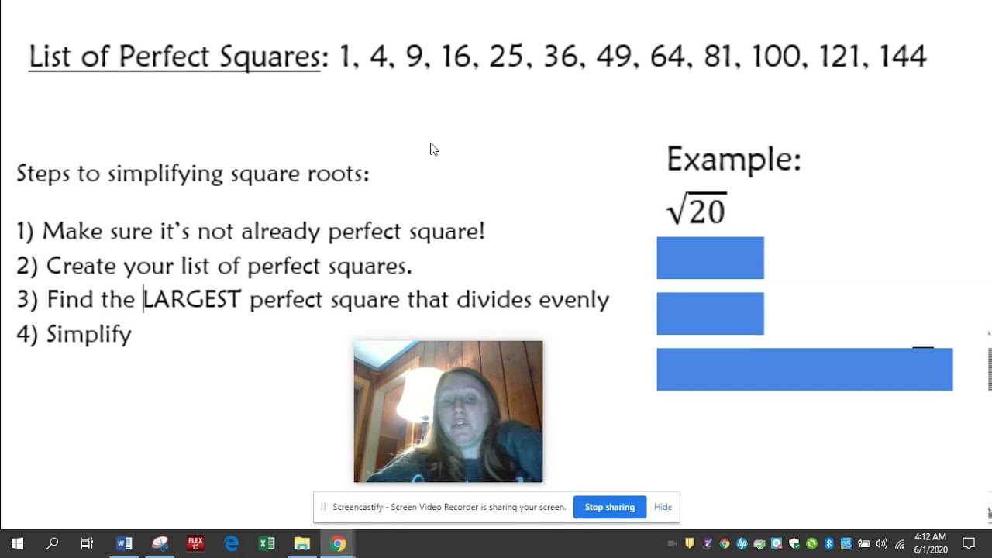
Task: Open Task View on taskbar
Action: point(87,543)
